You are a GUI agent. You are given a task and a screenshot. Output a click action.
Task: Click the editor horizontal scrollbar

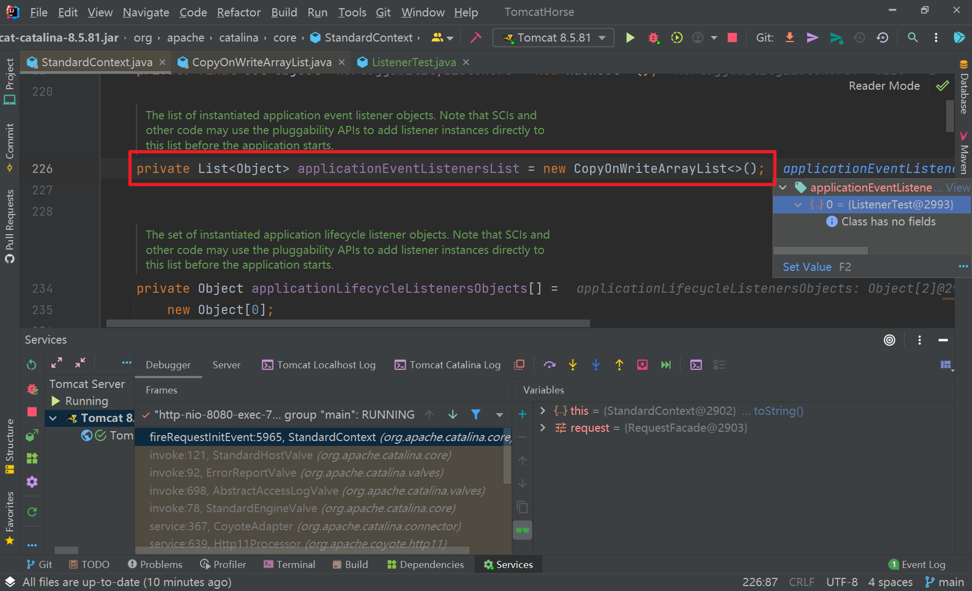[x=348, y=323]
